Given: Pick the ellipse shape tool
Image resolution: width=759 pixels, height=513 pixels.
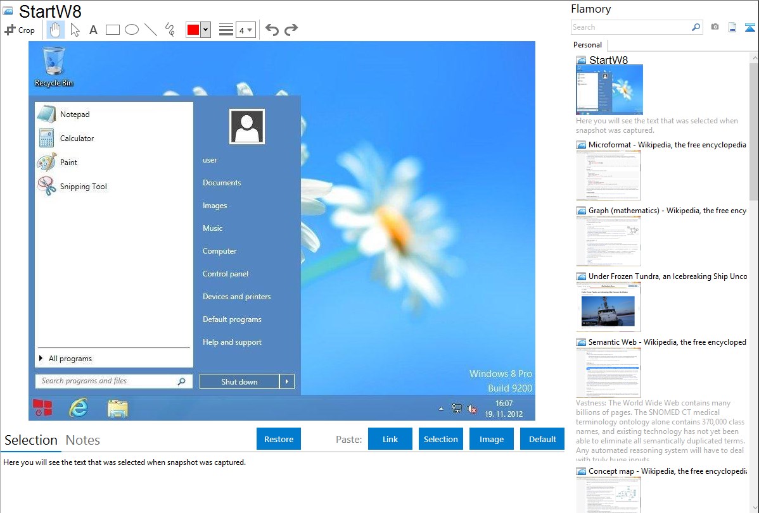Looking at the screenshot, I should (132, 30).
